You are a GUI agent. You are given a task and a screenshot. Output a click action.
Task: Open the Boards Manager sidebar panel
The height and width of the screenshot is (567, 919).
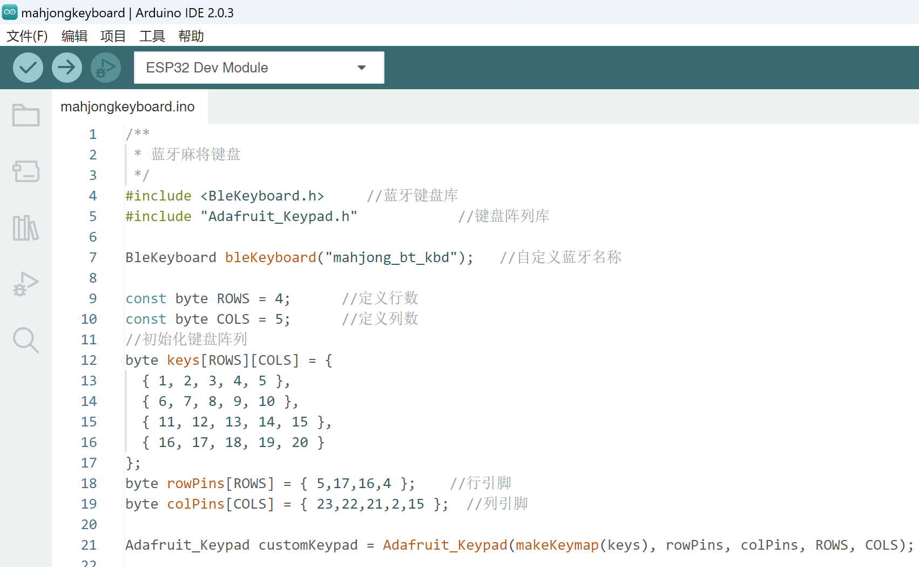26,171
